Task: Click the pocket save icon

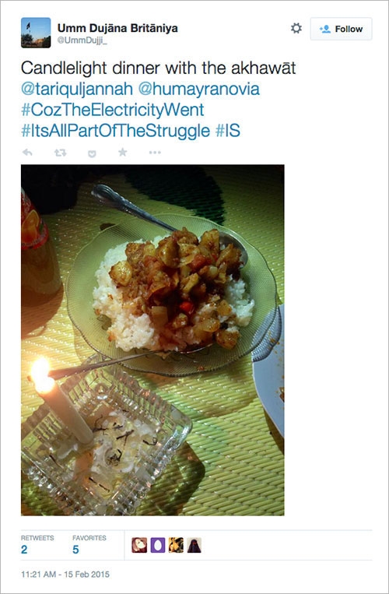Action: click(x=92, y=153)
